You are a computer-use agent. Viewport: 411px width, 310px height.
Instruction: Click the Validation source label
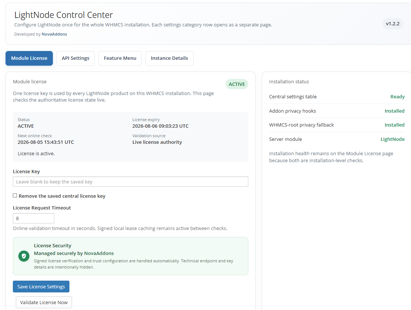click(x=149, y=136)
